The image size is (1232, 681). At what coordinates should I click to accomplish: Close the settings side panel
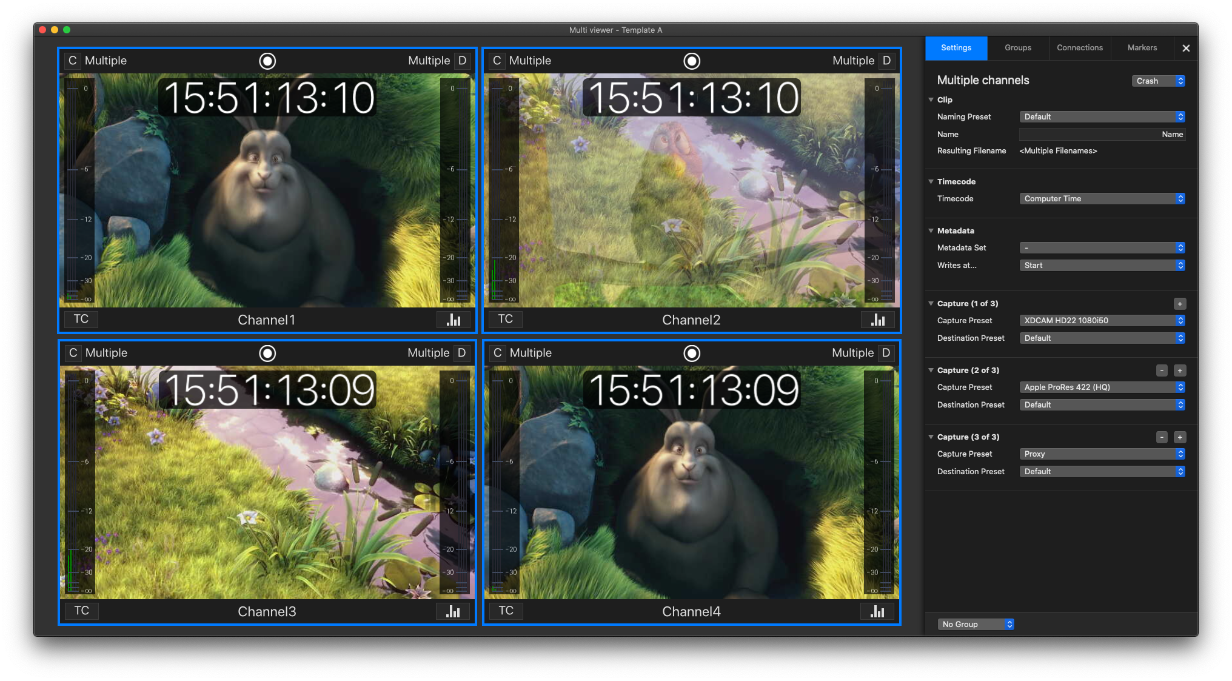click(x=1186, y=48)
